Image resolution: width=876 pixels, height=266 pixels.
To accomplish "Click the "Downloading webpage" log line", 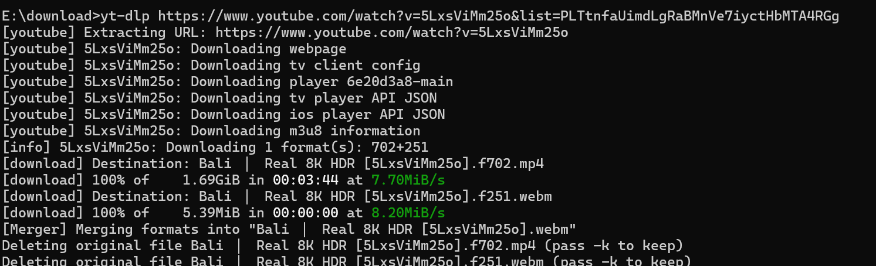I will point(174,49).
